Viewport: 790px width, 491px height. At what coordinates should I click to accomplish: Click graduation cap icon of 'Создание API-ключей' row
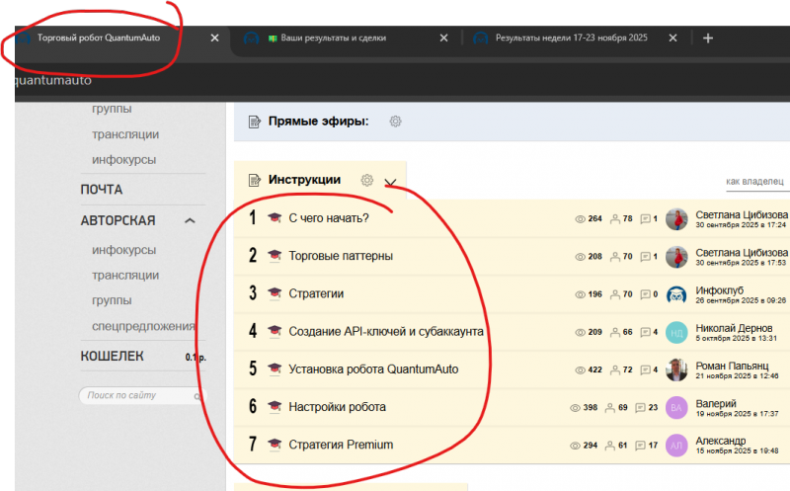[x=275, y=331]
